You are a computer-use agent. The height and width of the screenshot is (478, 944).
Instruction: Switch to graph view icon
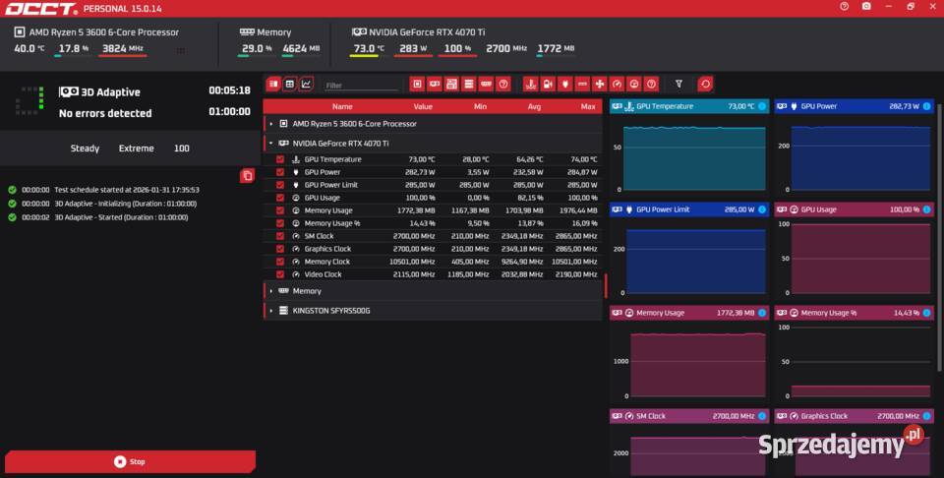point(307,85)
